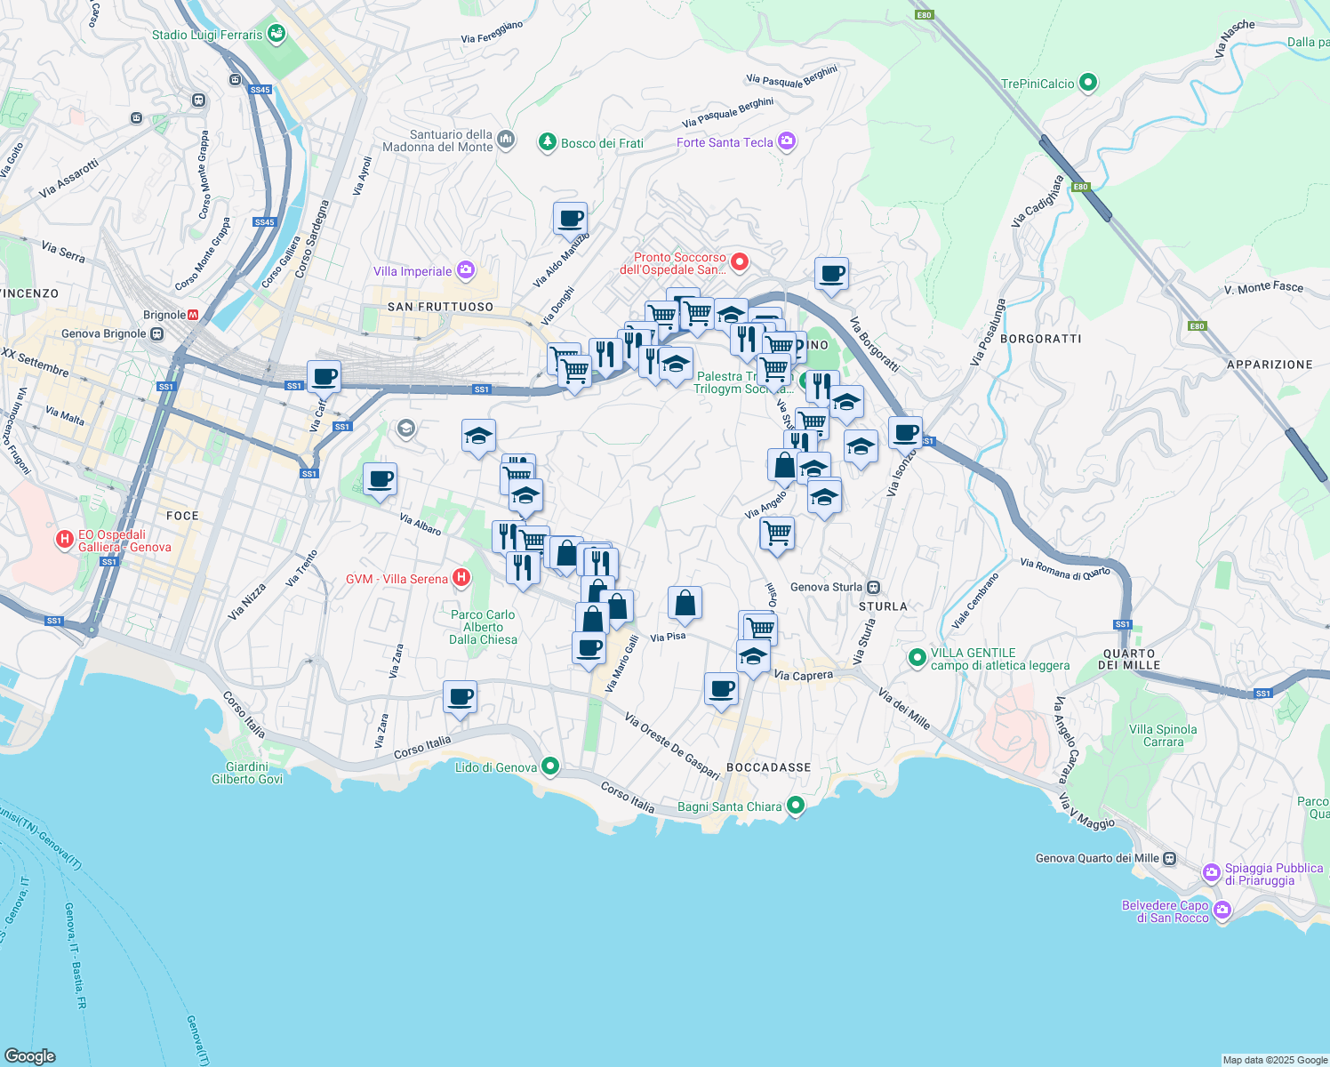Open Spiaggia Pubblica di Priaruggia camera icon

[x=1211, y=873]
